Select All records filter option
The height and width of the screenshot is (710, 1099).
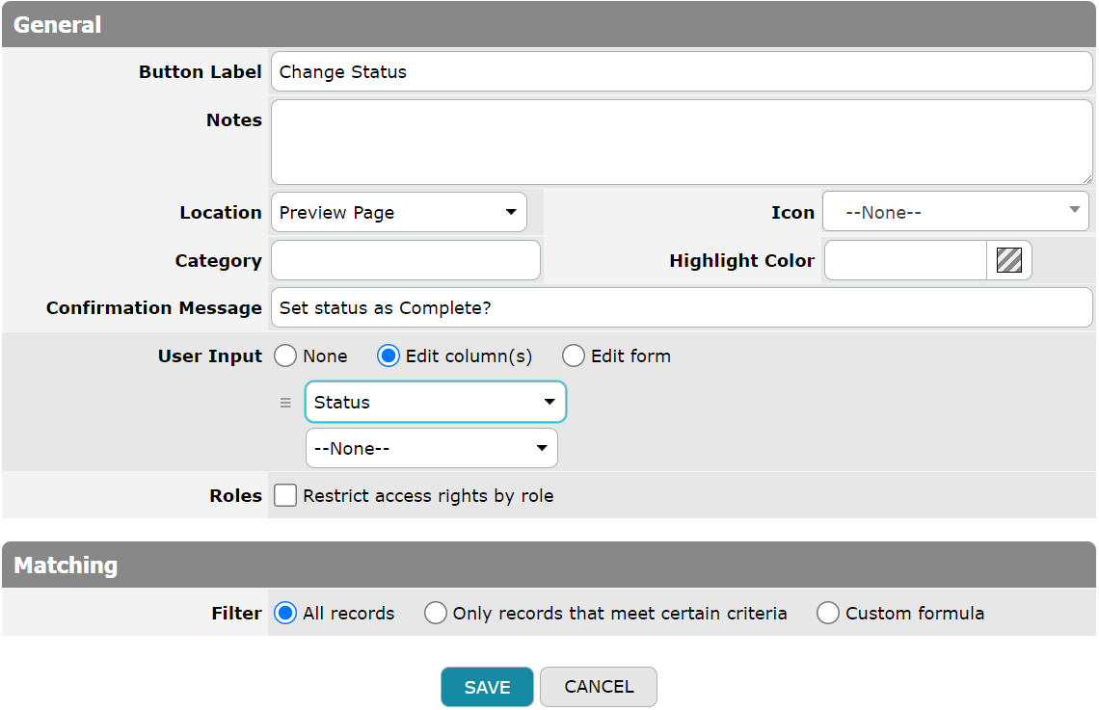285,614
